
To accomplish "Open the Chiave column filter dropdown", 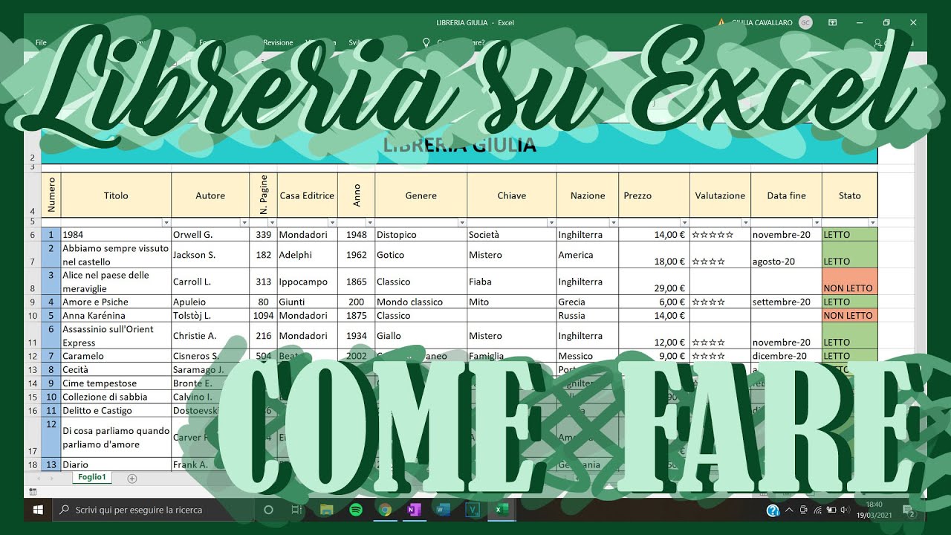I will point(551,222).
